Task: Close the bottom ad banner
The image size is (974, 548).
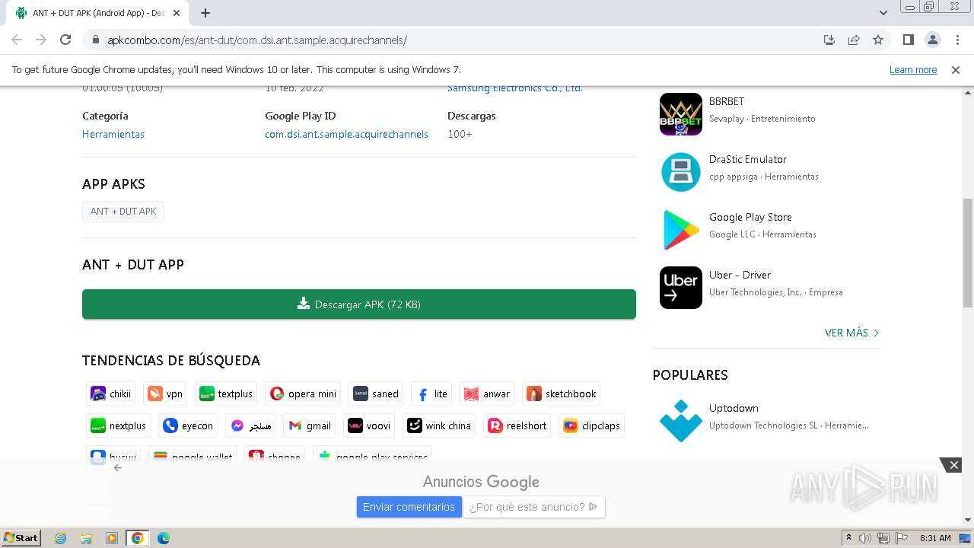Action: pos(953,464)
